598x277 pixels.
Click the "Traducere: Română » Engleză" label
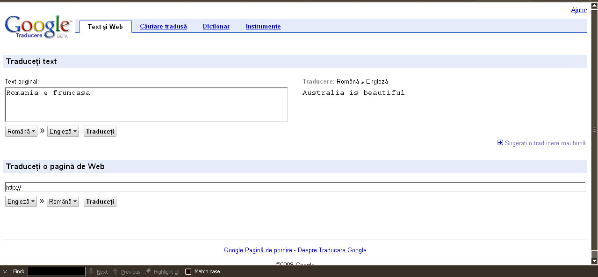pos(345,82)
